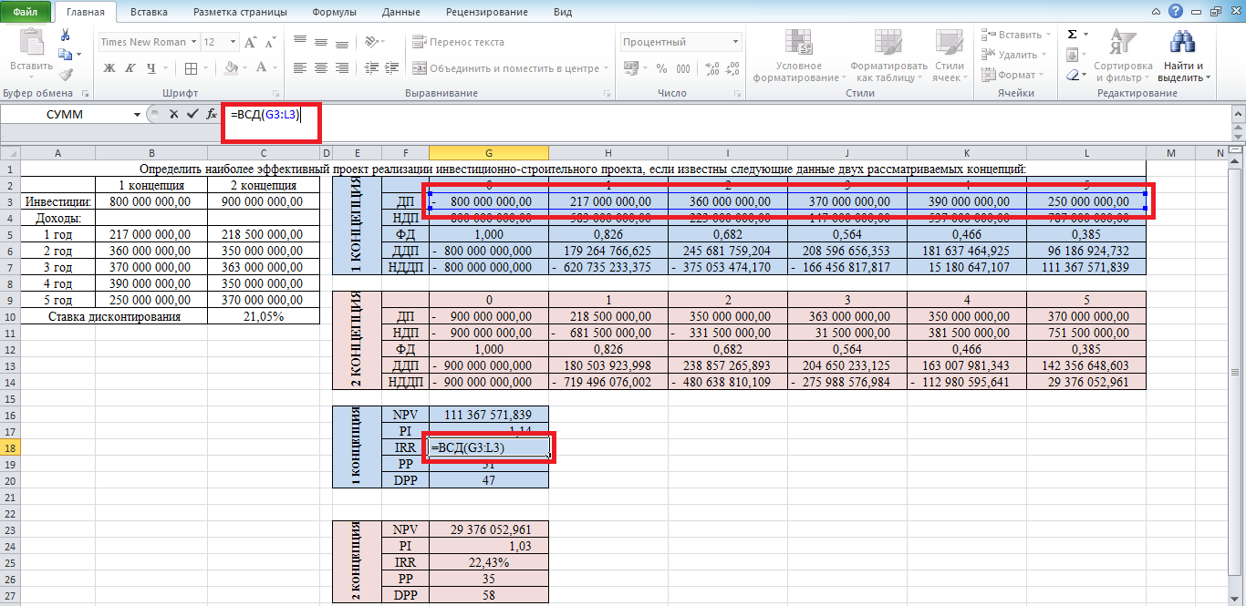The width and height of the screenshot is (1246, 606).
Task: Increase font size with the large A icon
Action: (250, 42)
